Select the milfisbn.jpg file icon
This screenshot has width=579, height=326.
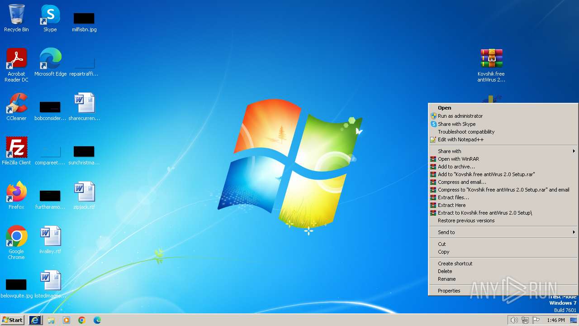tap(84, 22)
